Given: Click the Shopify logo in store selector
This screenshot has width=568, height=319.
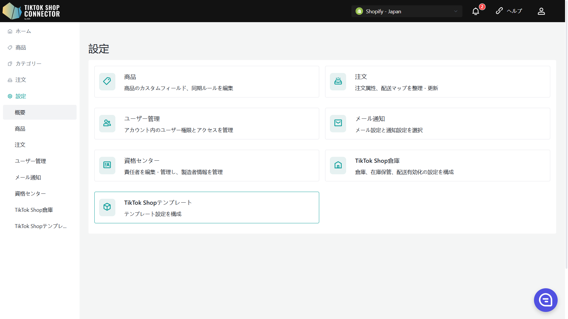Looking at the screenshot, I should click(x=359, y=11).
